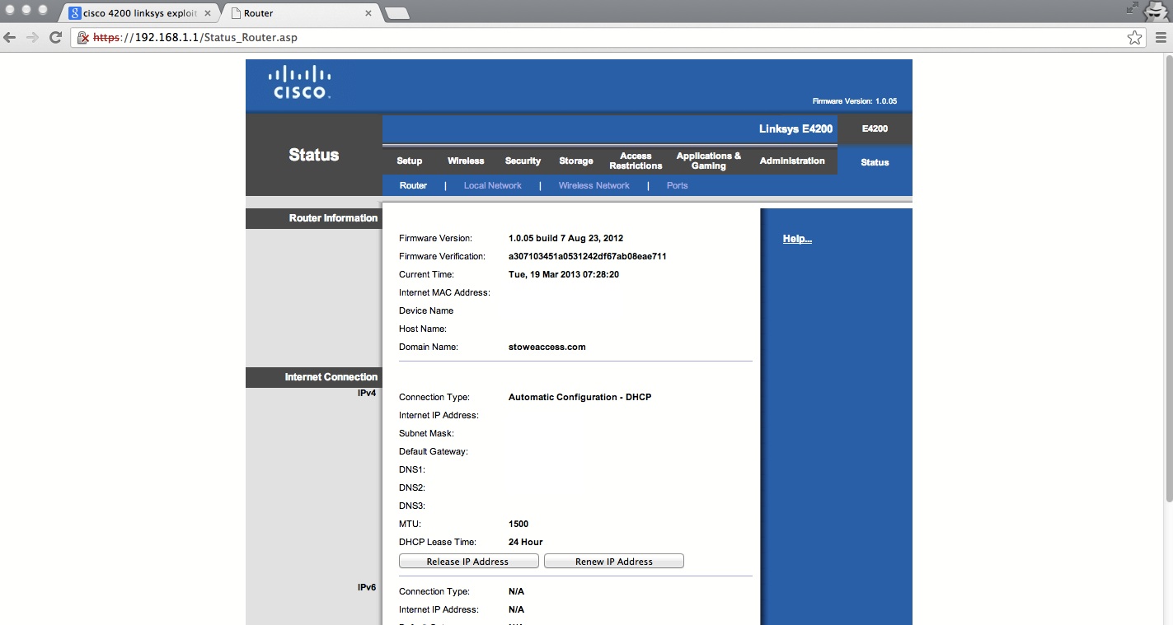Open Access Restrictions settings
The image size is (1173, 625).
[636, 161]
